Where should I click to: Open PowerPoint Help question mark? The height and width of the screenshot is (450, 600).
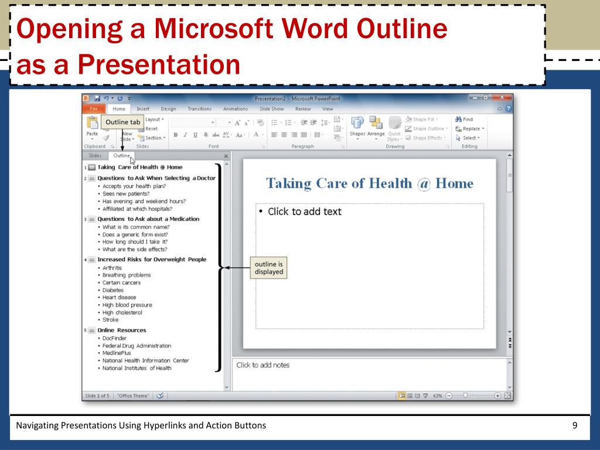[509, 108]
